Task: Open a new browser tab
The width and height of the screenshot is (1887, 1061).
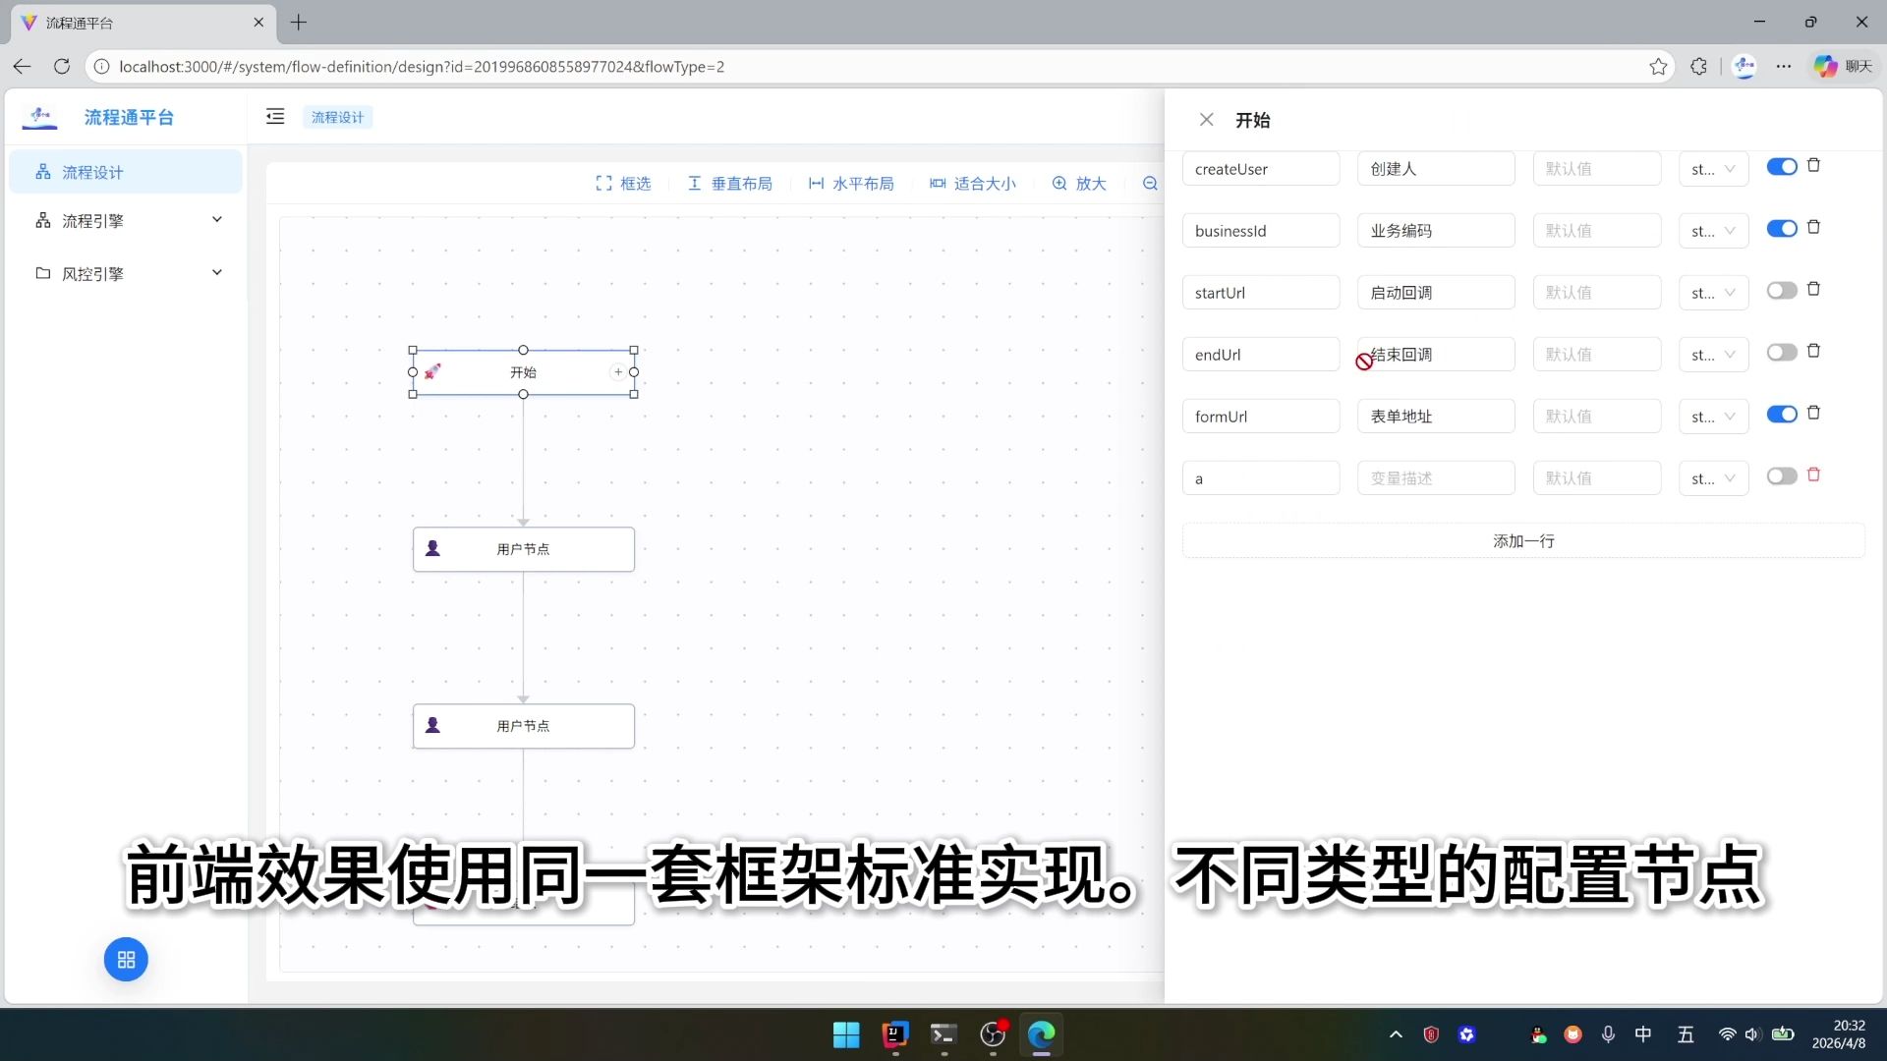Action: 299,23
